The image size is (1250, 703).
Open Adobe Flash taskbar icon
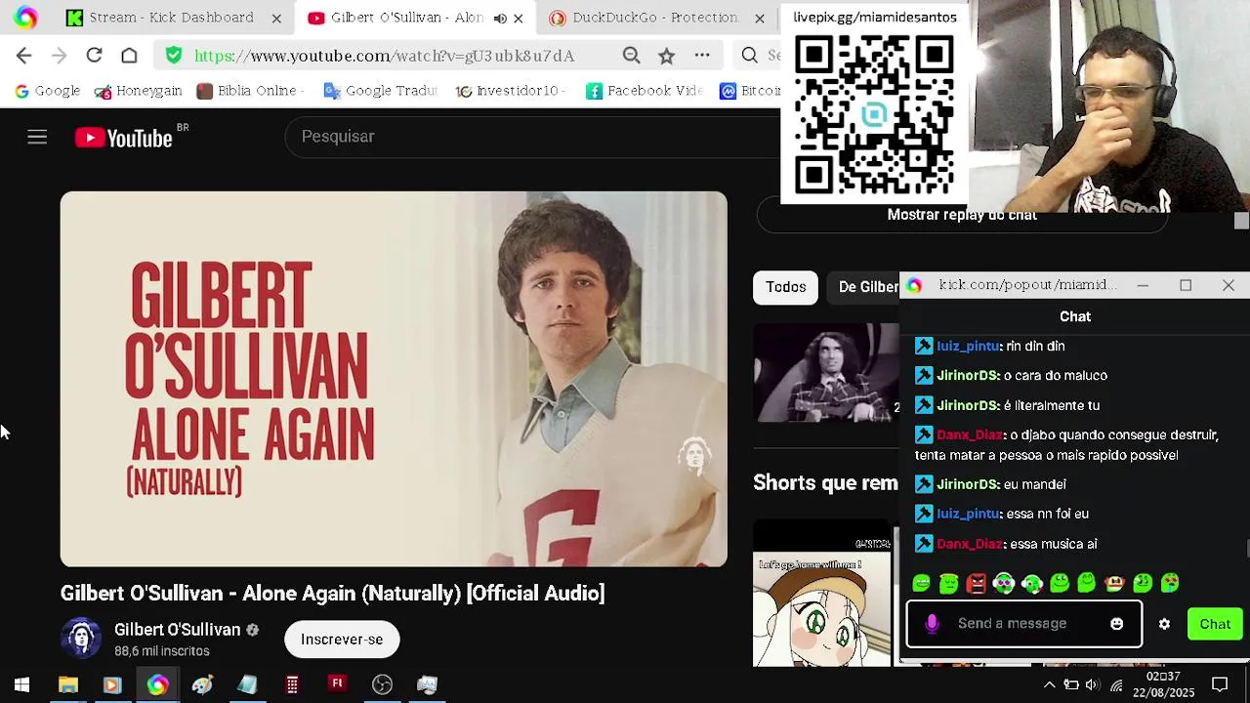coord(337,684)
